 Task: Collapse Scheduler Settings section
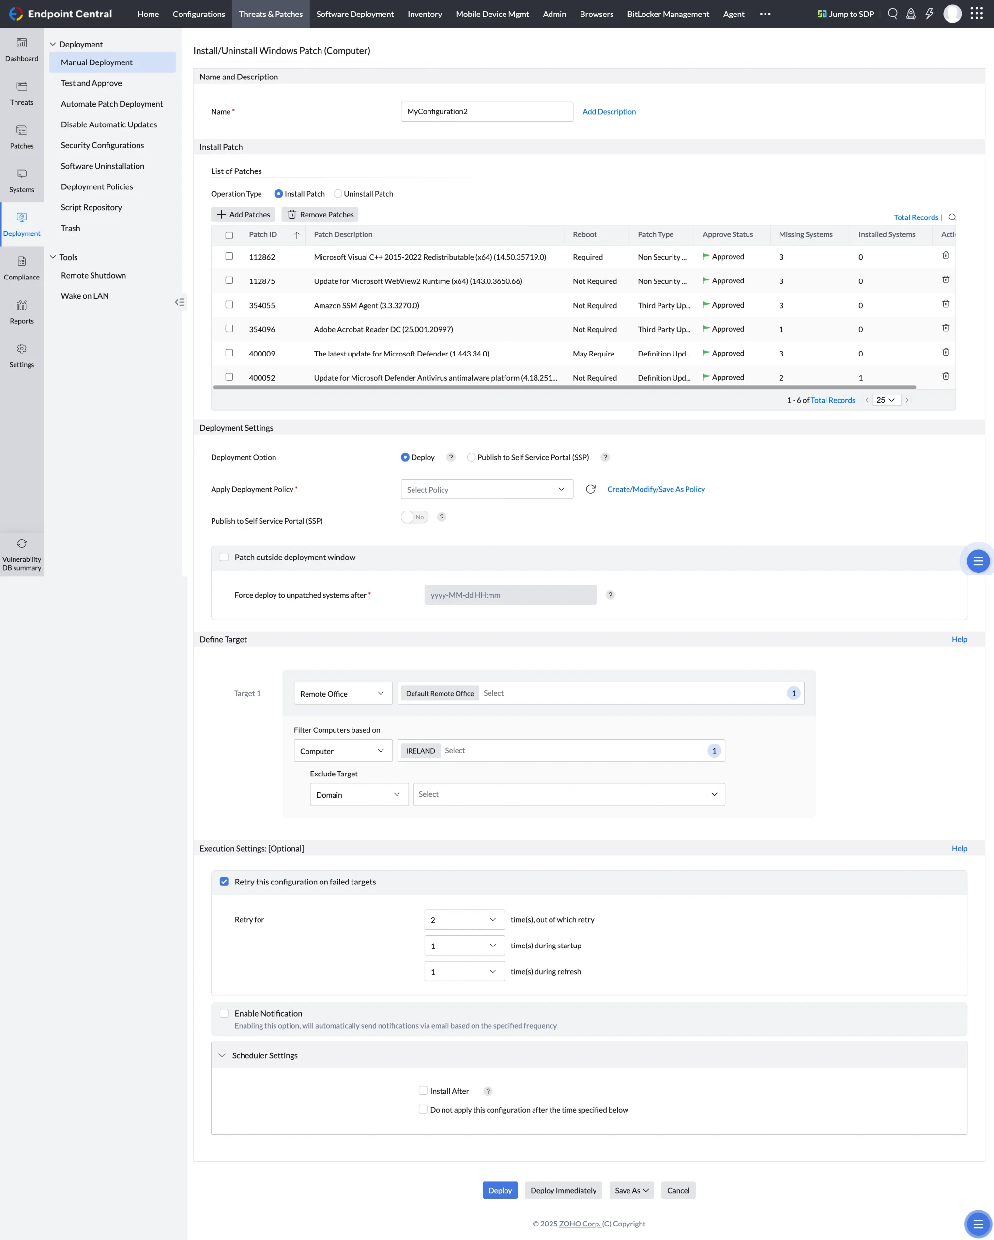point(222,1055)
